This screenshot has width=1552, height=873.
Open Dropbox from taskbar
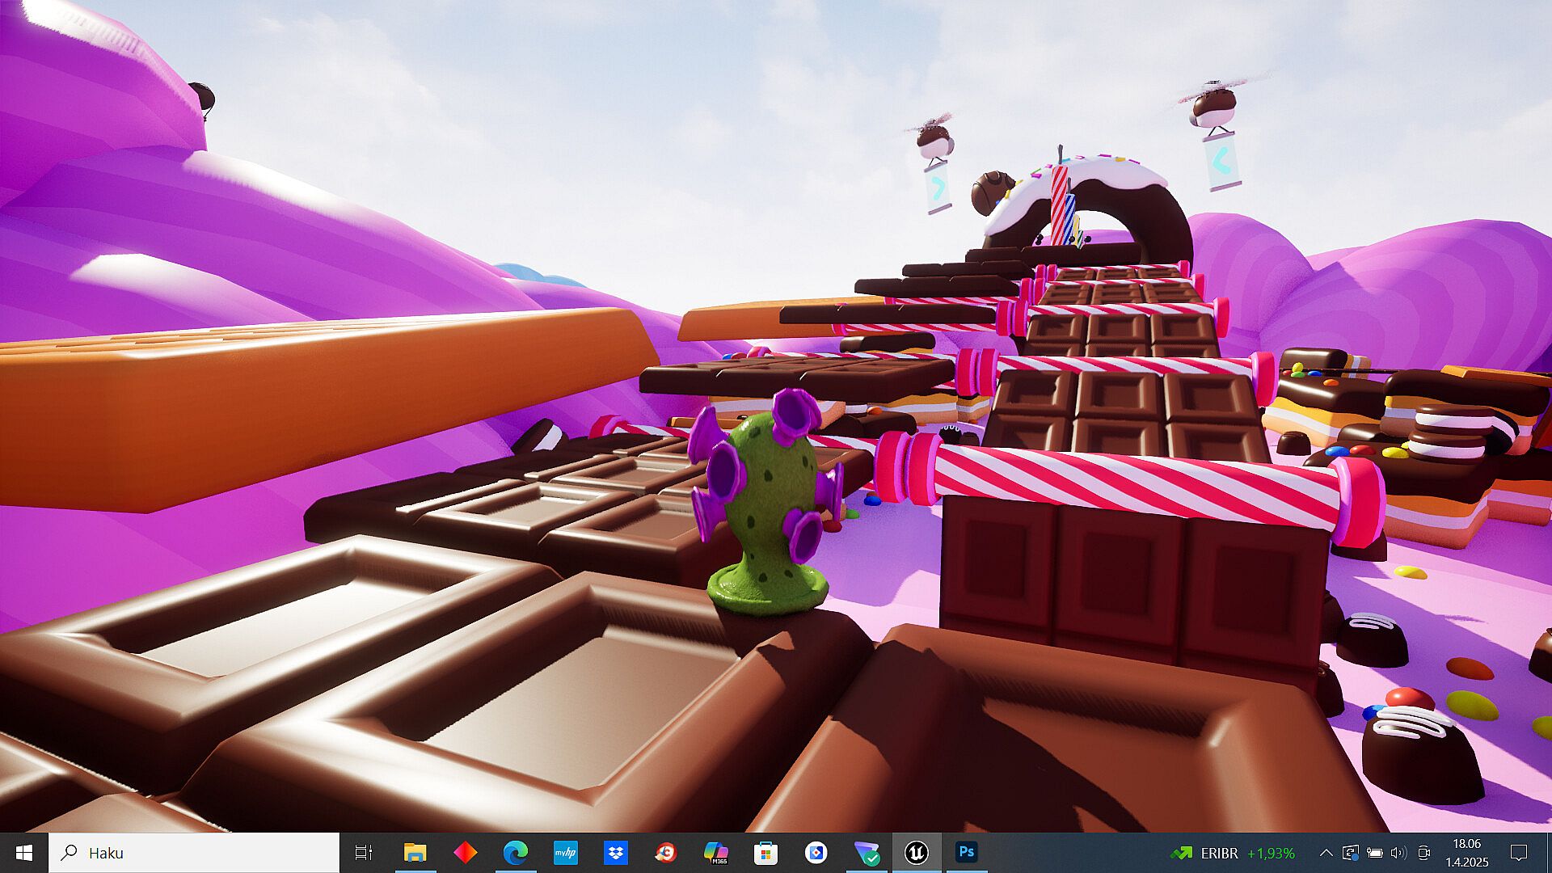[x=615, y=853]
